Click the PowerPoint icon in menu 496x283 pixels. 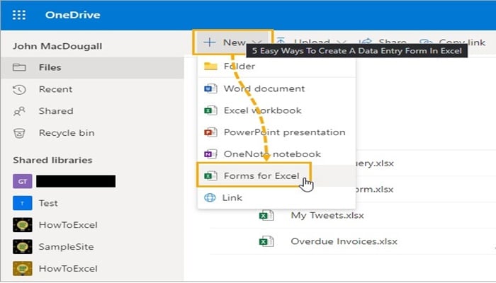tap(210, 132)
